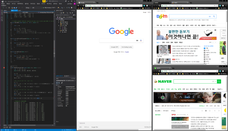Collapse the source files folder containing aria.c
This screenshot has width=228, height=131.
(x=59, y=25)
